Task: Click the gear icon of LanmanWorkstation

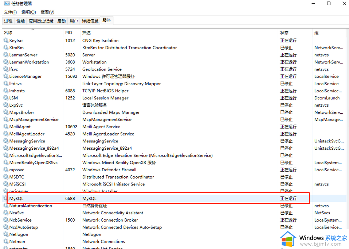Action: [6, 62]
